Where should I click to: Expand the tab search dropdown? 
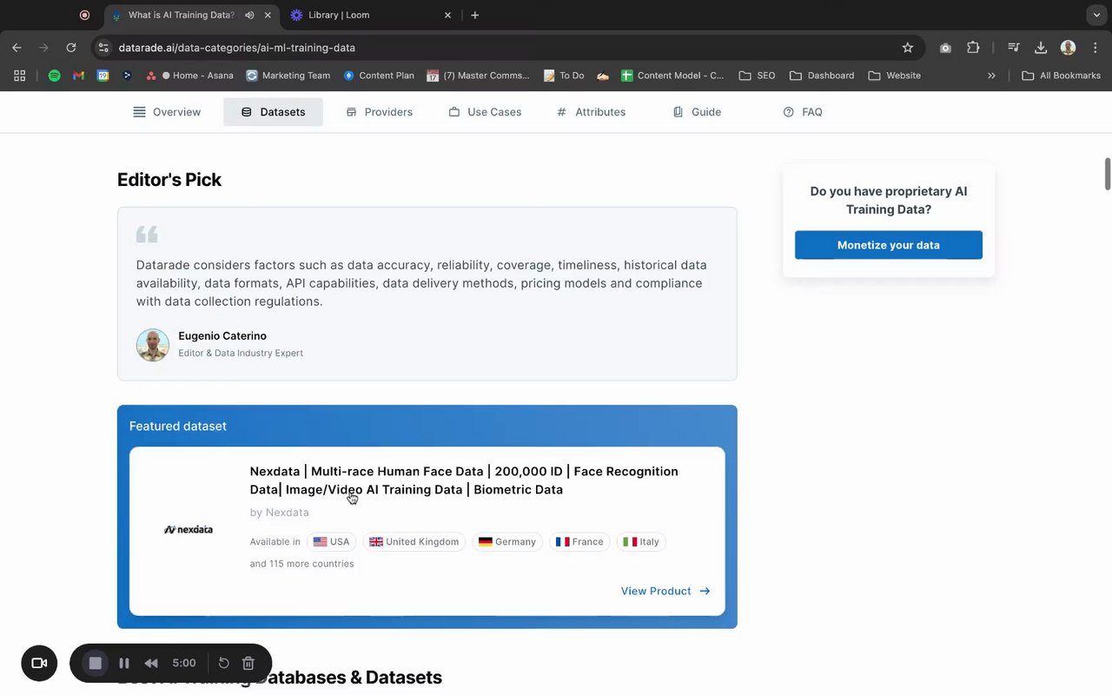1096,15
